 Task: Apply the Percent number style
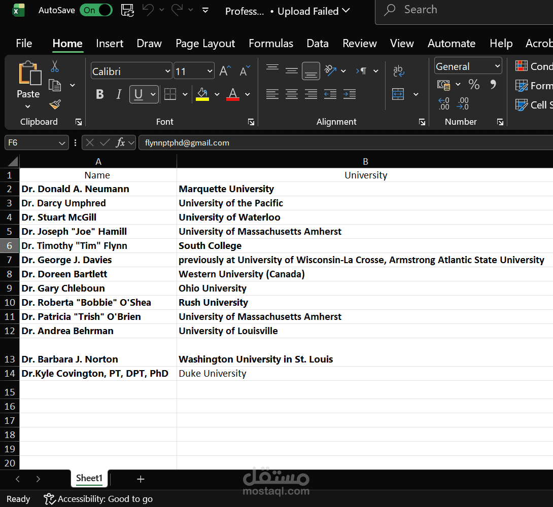click(474, 85)
